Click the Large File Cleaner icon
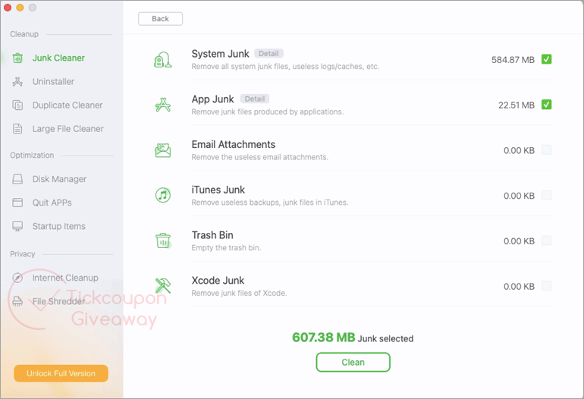The width and height of the screenshot is (584, 399). (17, 128)
